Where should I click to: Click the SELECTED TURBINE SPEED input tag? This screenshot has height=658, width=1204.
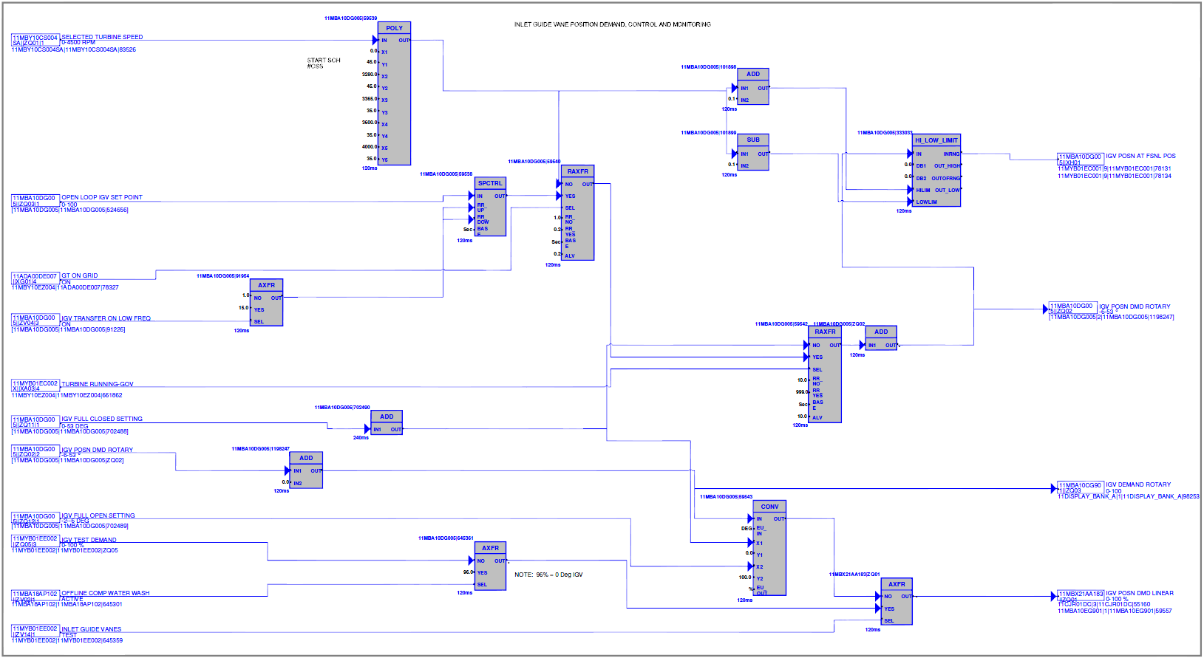102,37
